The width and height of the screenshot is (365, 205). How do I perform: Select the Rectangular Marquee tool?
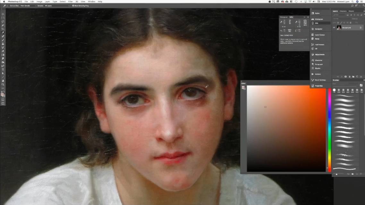tap(3, 18)
